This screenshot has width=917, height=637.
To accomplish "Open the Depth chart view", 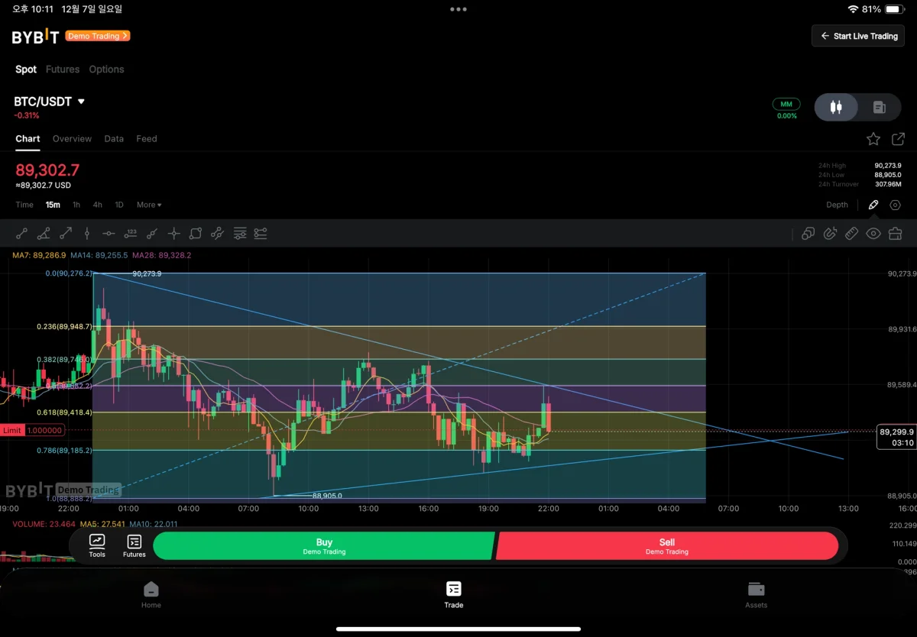I will coord(837,205).
